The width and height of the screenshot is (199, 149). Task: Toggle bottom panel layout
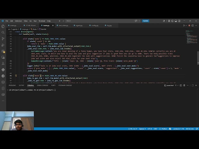tap(176, 21)
